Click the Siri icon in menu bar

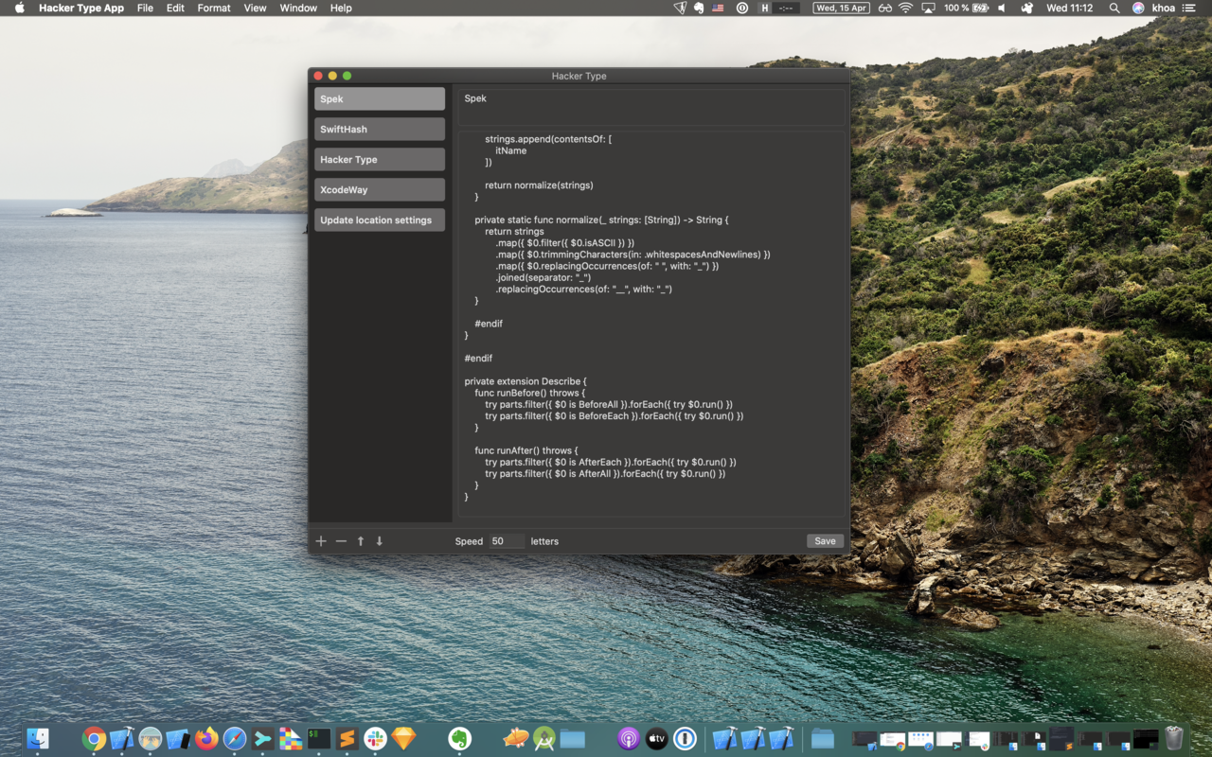pos(1138,8)
